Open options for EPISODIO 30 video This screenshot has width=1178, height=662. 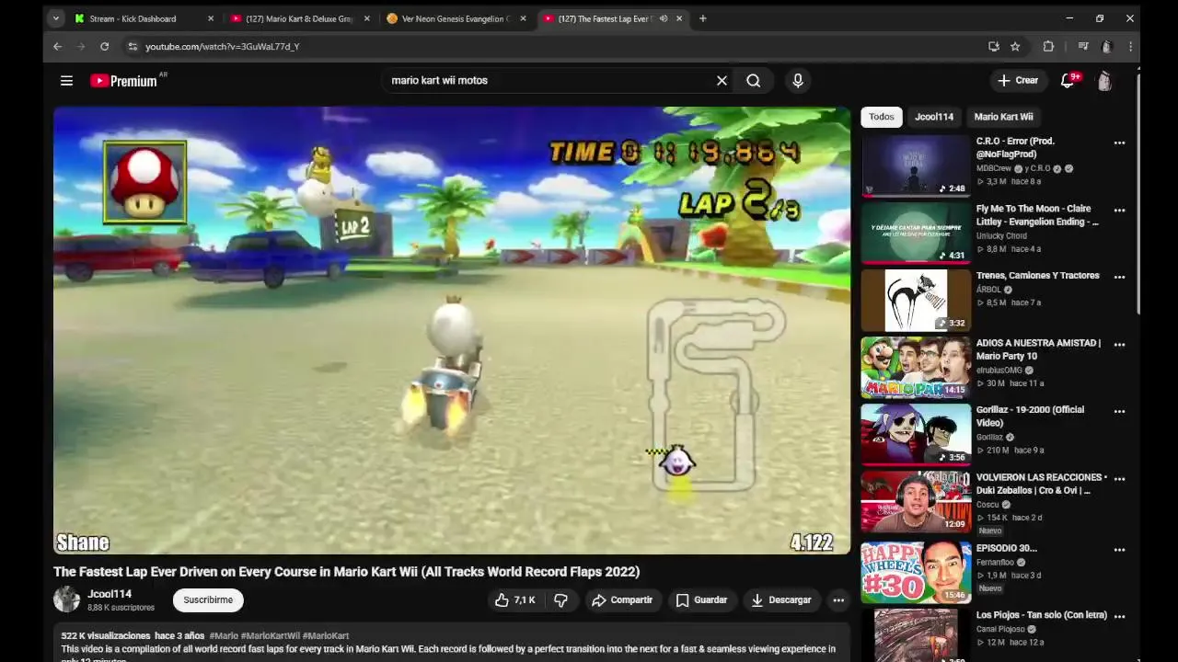pos(1119,550)
